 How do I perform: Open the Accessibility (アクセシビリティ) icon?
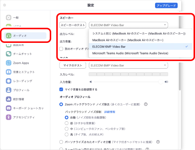(x=8, y=117)
